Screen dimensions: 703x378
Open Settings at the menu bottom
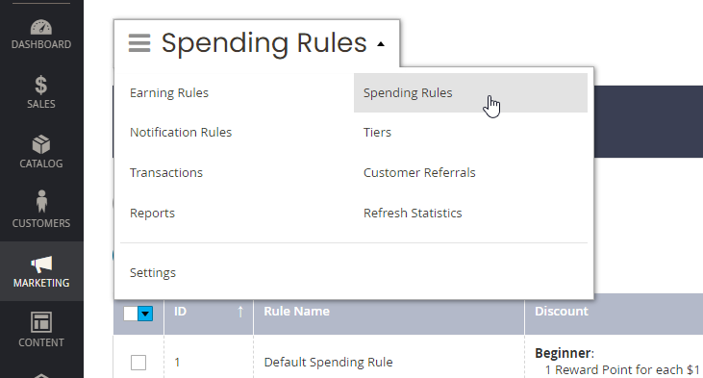tap(153, 272)
